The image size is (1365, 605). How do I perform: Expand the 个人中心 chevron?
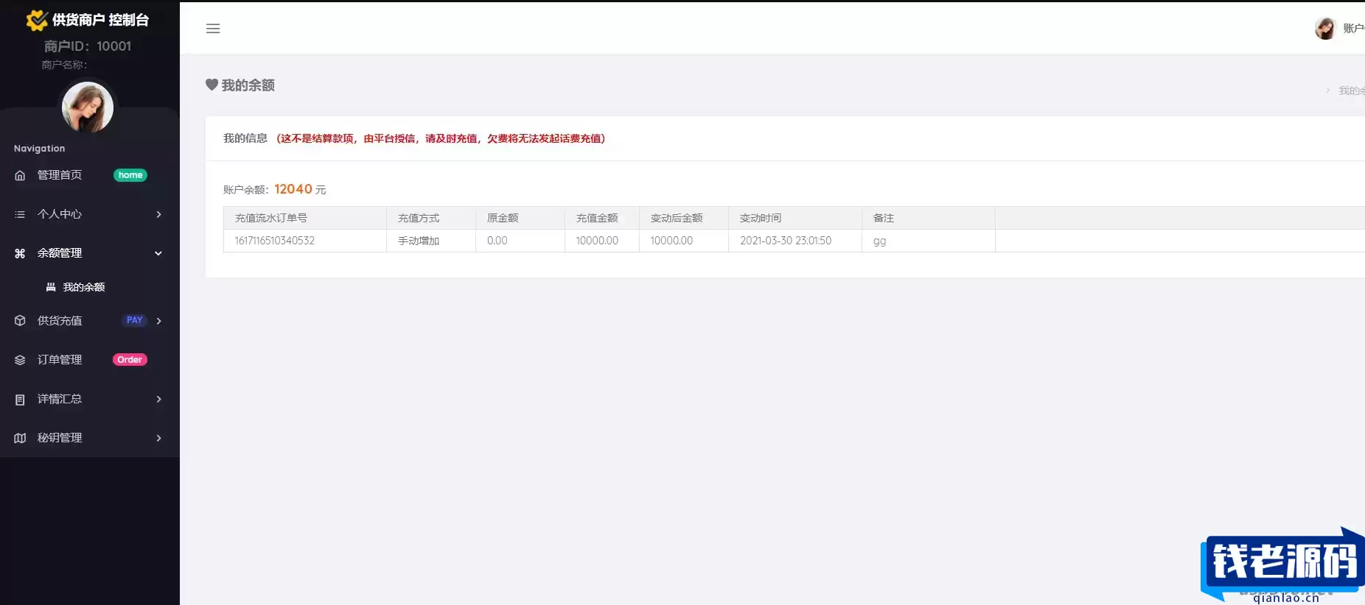tap(158, 214)
